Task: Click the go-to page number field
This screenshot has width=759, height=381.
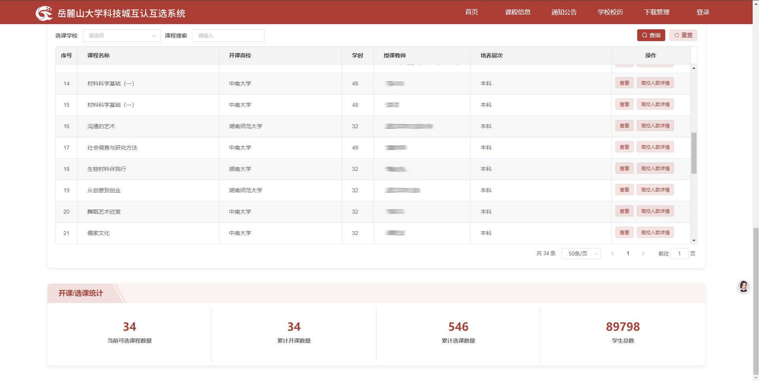Action: pyautogui.click(x=679, y=254)
